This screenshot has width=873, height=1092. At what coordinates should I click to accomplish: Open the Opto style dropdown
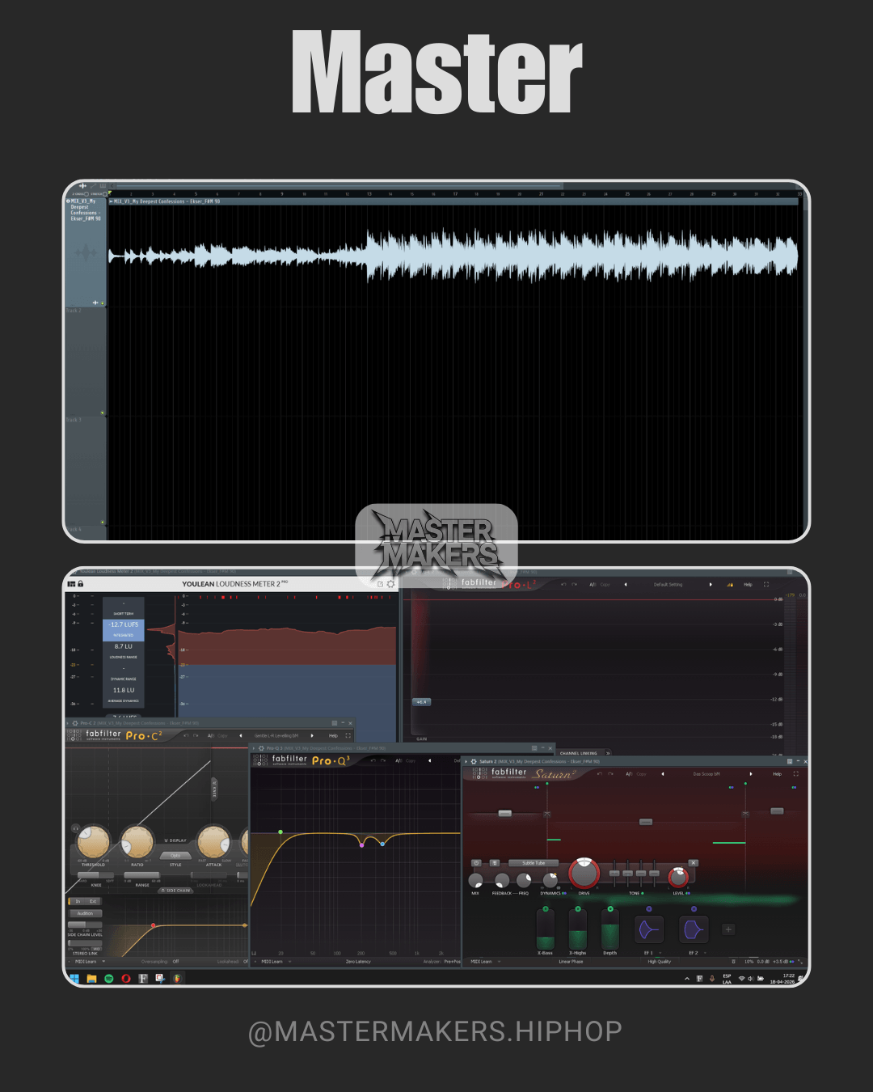[175, 856]
